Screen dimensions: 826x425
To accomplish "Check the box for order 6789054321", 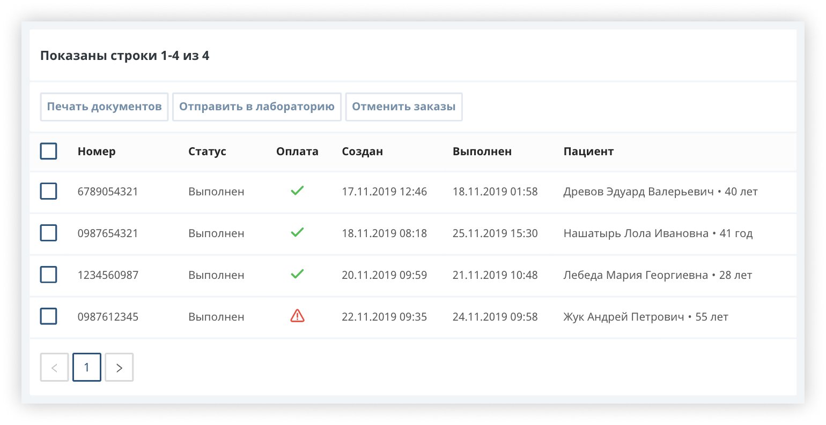I will (x=49, y=191).
